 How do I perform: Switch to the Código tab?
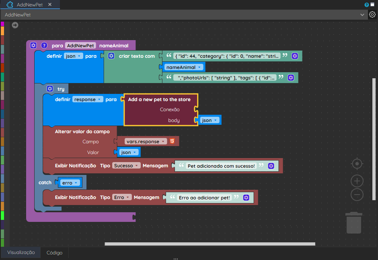(54, 252)
